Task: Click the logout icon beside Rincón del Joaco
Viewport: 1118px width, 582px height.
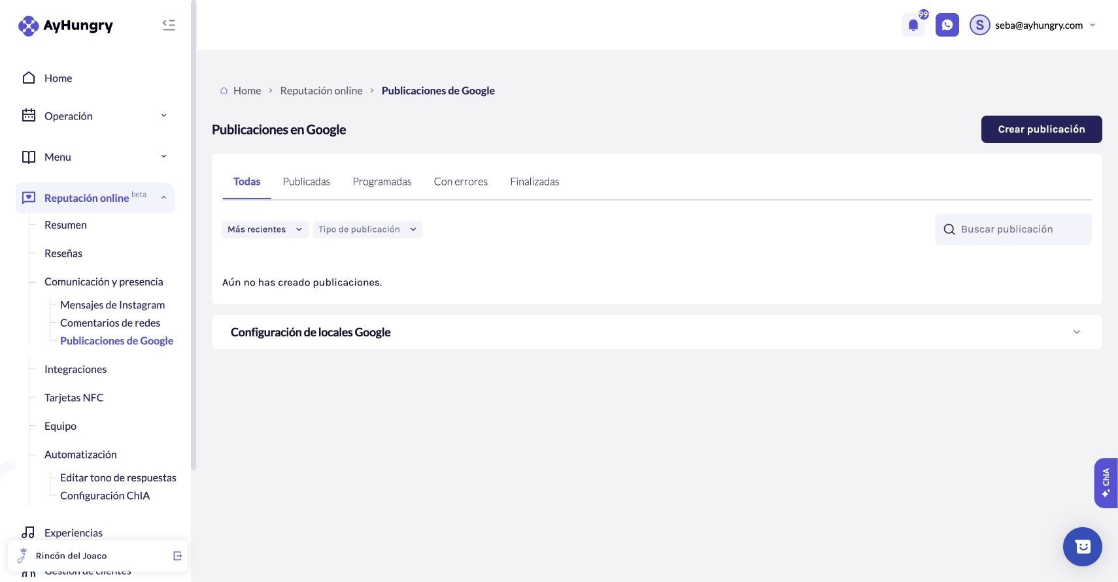Action: 177,556
